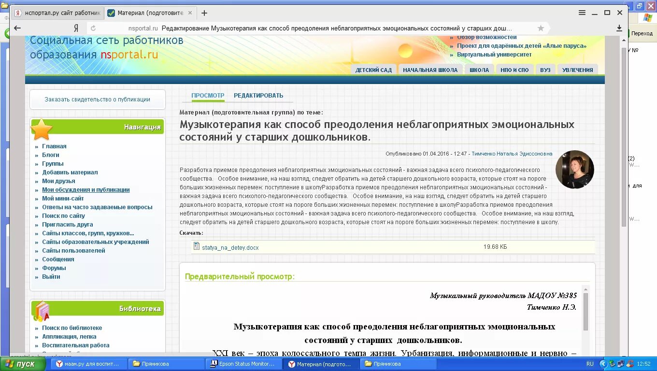Open 'Мои друзья' link
The height and width of the screenshot is (371, 657).
click(x=58, y=181)
